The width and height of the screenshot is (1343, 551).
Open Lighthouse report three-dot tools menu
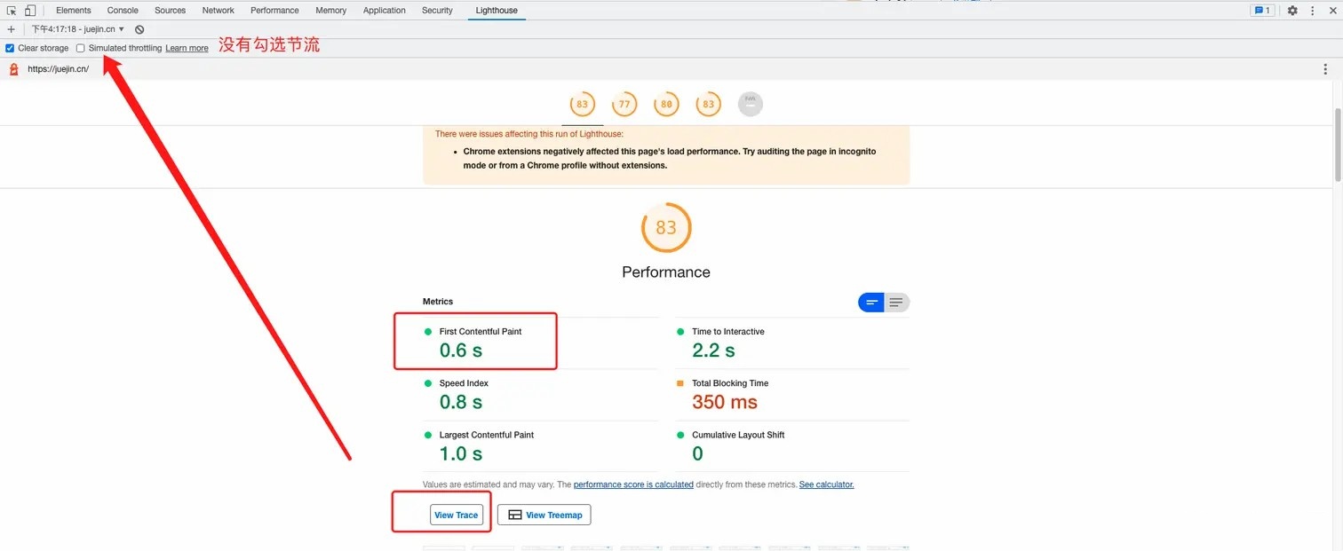1325,69
